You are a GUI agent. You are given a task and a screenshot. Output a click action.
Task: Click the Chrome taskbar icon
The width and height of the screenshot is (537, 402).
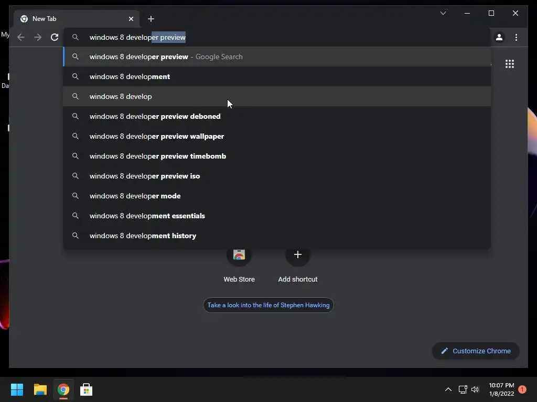click(63, 389)
